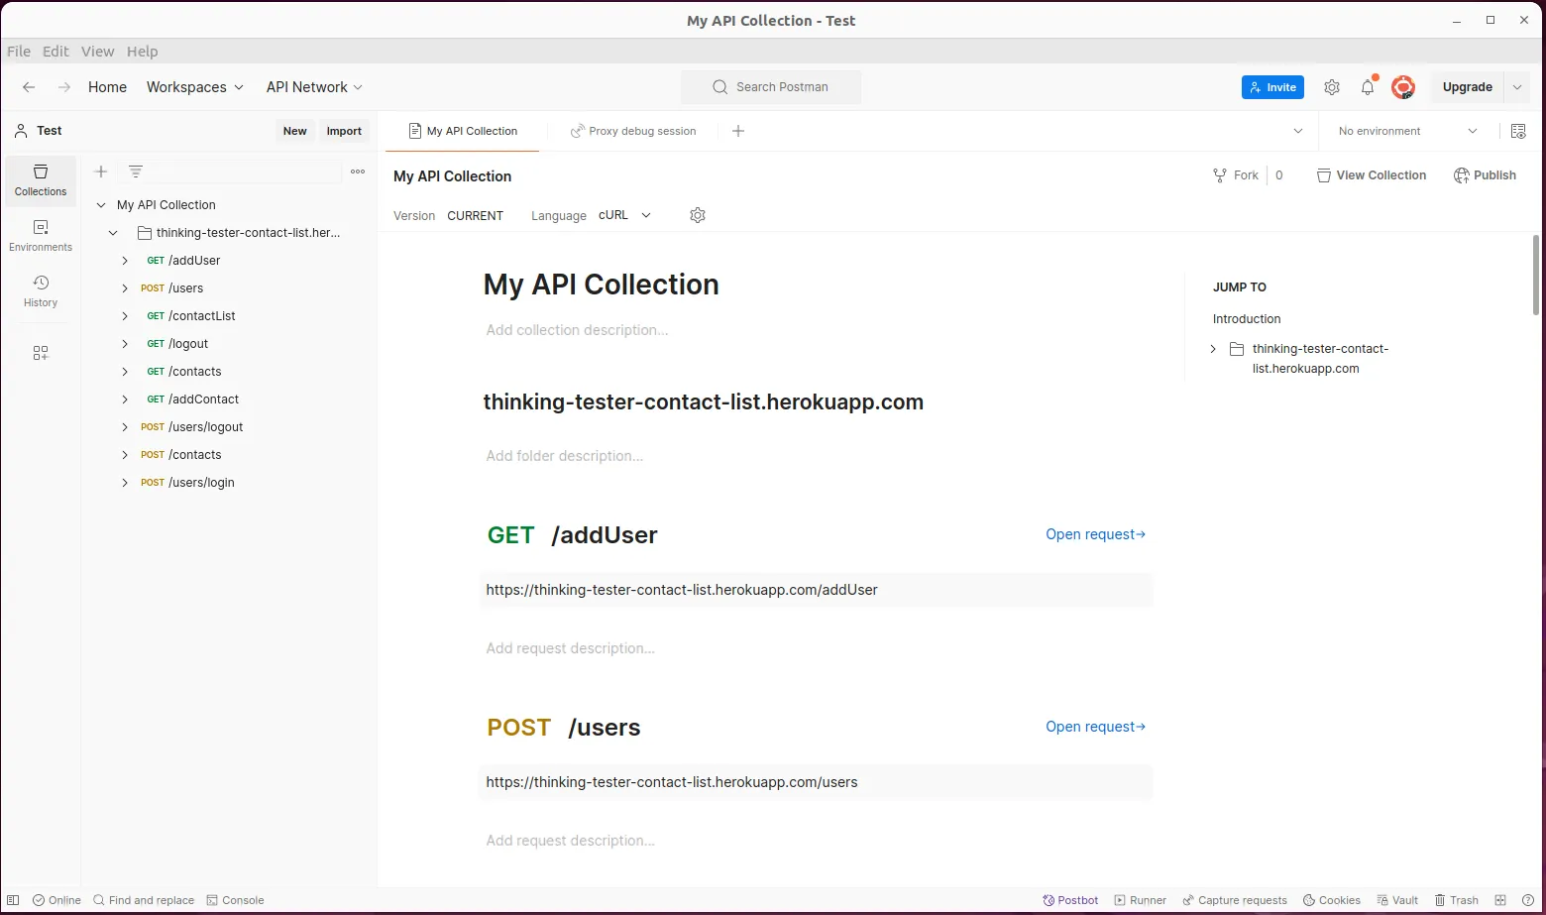The height and width of the screenshot is (915, 1546).
Task: Click the Publish button
Action: click(x=1485, y=175)
